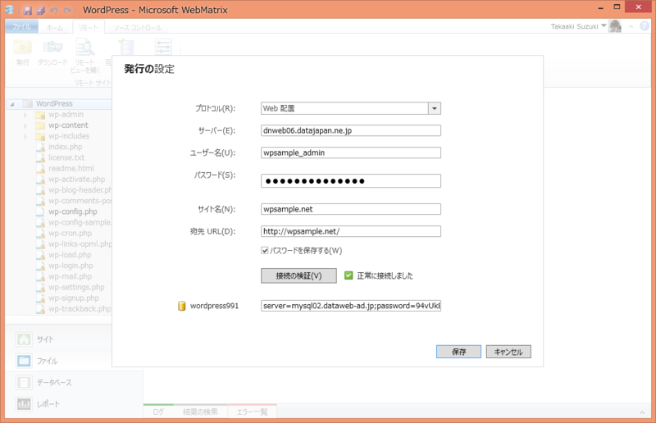
Task: Click the help question mark icon
Action: tap(645, 26)
